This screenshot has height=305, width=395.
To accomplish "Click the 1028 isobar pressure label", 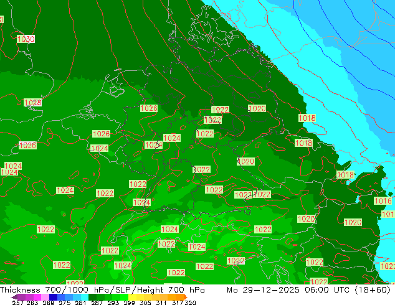I will click(33, 103).
